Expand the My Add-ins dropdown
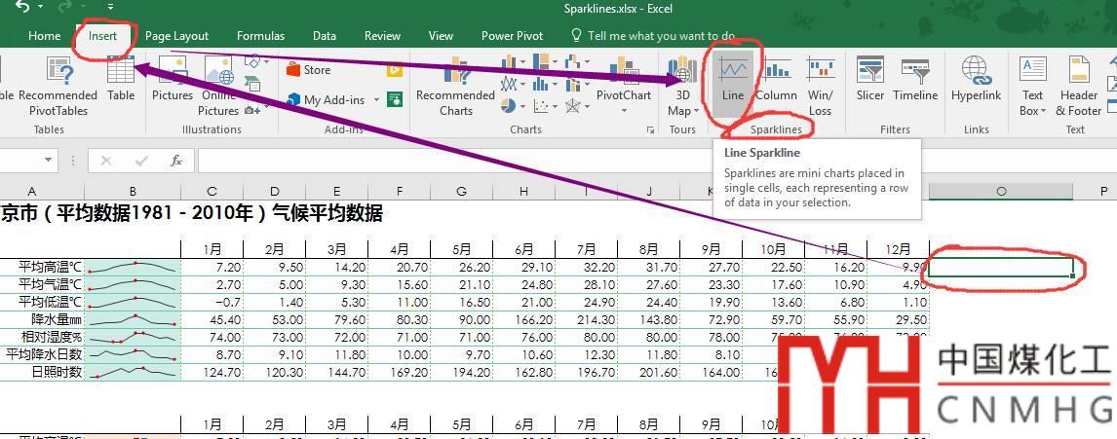Image resolution: width=1117 pixels, height=439 pixels. click(374, 100)
